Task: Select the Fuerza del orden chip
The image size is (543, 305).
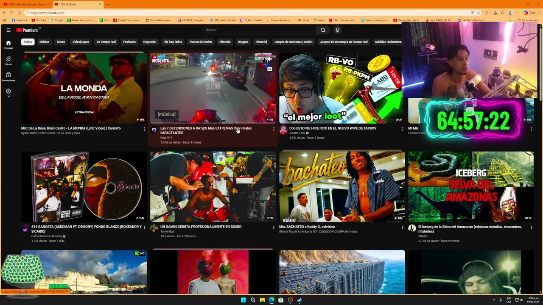Action: coord(201,42)
